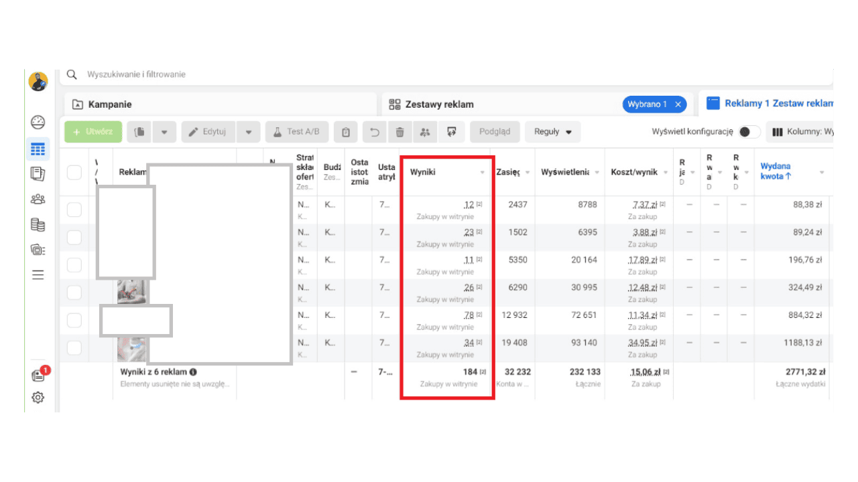Click the Test A/B button
The image size is (858, 482).
tap(296, 132)
